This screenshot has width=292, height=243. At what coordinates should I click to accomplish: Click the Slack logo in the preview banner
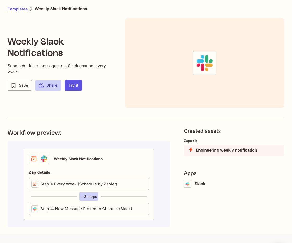(x=204, y=63)
